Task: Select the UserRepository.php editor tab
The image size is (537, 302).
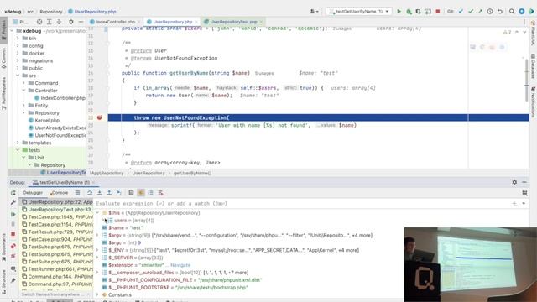Action: click(x=172, y=22)
